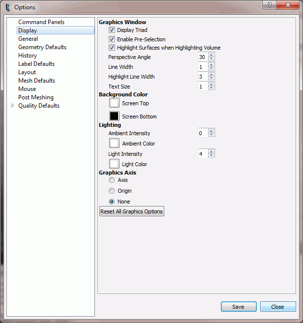Click the Light Color swatch
This screenshot has width=303, height=323.
pyautogui.click(x=114, y=164)
